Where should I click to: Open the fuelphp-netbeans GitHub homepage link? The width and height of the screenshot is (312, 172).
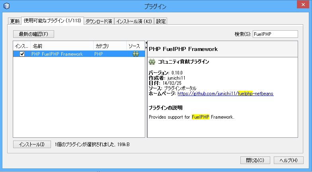(x=226, y=94)
